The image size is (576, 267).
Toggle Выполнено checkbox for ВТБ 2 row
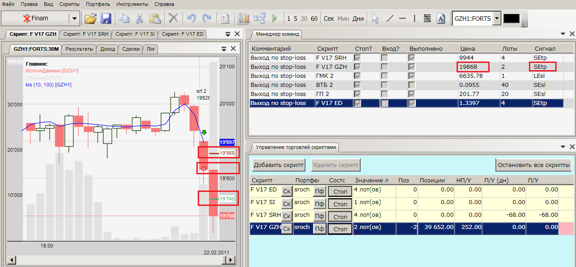[x=411, y=85]
